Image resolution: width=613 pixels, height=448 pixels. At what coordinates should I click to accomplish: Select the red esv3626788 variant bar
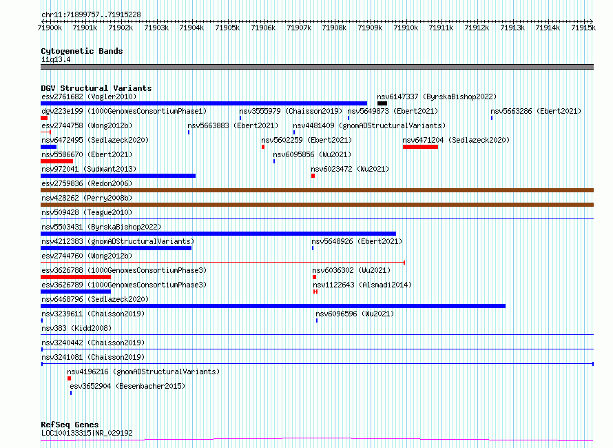(x=76, y=277)
